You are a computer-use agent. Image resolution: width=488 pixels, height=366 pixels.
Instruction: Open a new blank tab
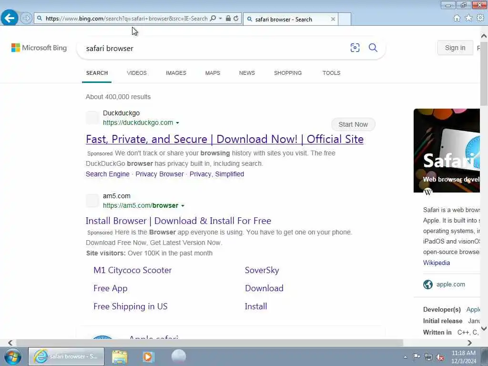tap(345, 19)
